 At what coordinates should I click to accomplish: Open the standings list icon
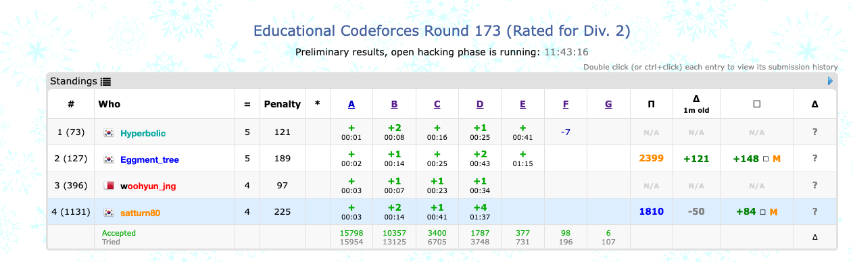[x=105, y=81]
